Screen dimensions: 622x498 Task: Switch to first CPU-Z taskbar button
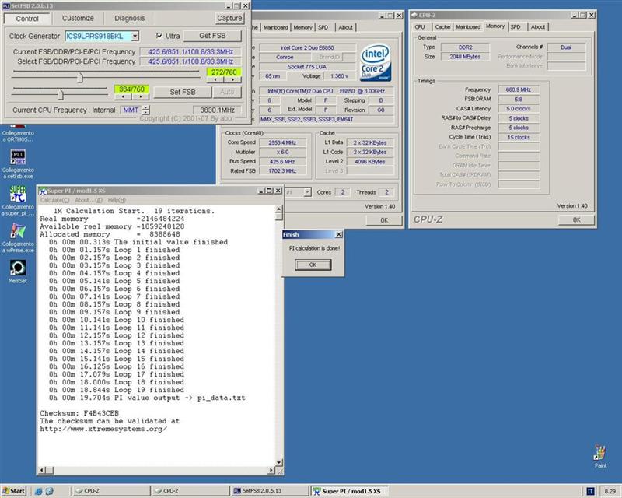(x=112, y=491)
